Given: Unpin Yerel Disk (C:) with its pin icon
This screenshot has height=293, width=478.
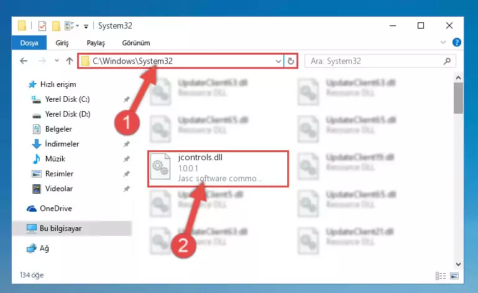Looking at the screenshot, I should (x=127, y=99).
